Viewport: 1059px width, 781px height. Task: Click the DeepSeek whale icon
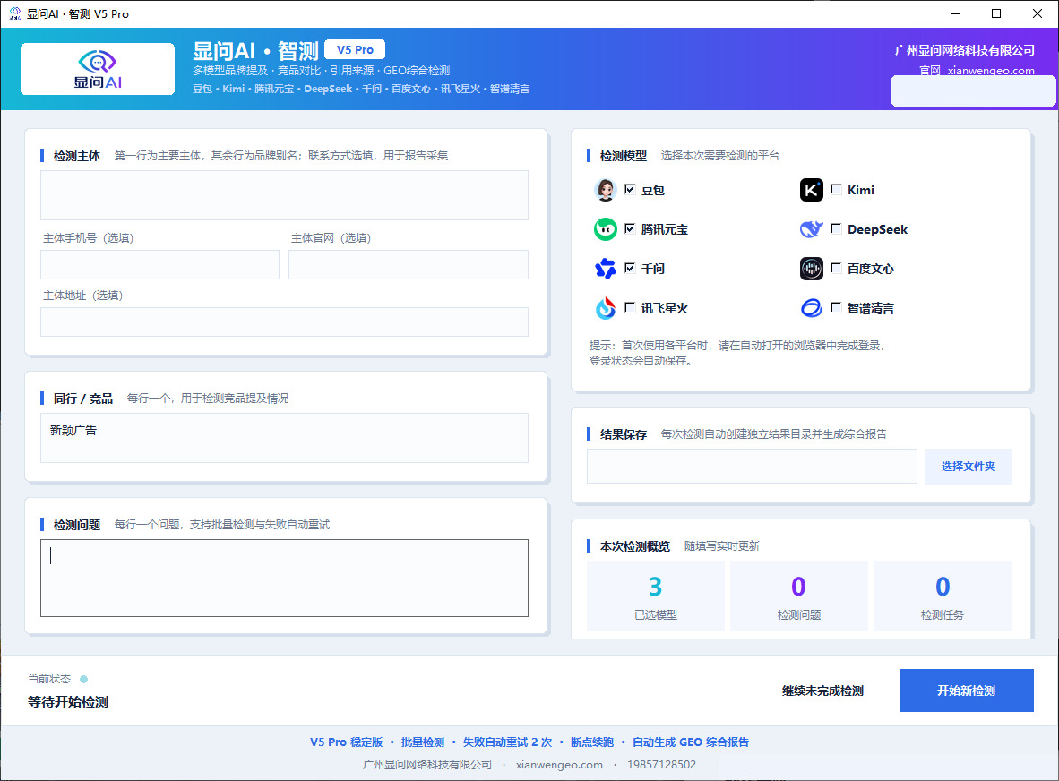pyautogui.click(x=811, y=229)
